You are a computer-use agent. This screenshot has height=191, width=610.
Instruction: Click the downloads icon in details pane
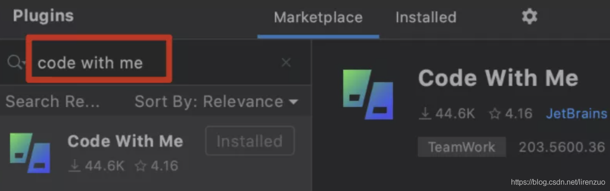(x=425, y=114)
